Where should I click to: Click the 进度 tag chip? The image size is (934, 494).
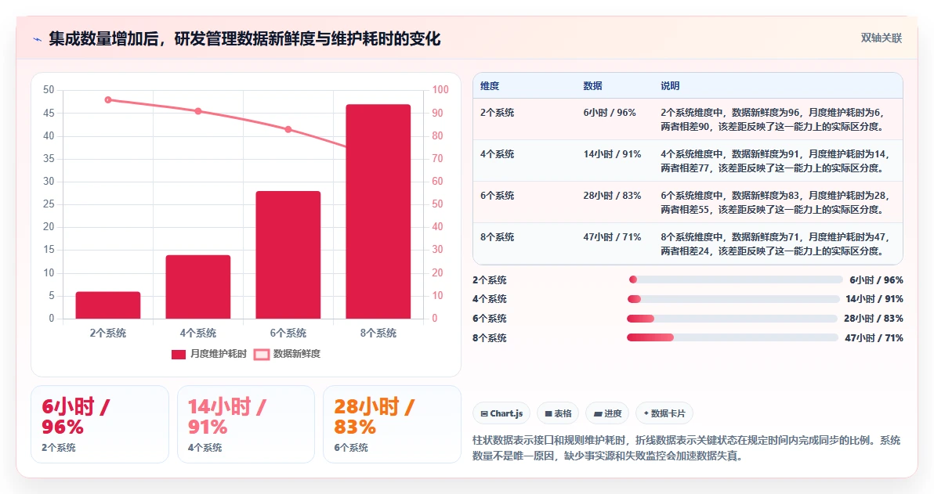607,413
